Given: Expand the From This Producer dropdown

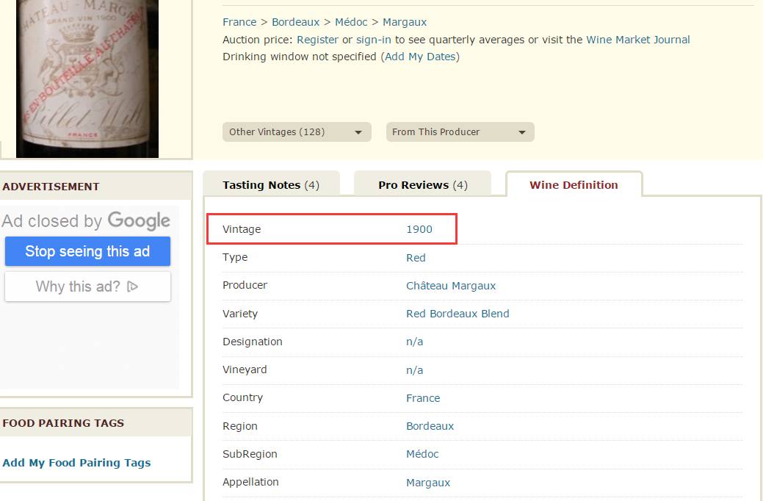Looking at the screenshot, I should tap(460, 132).
